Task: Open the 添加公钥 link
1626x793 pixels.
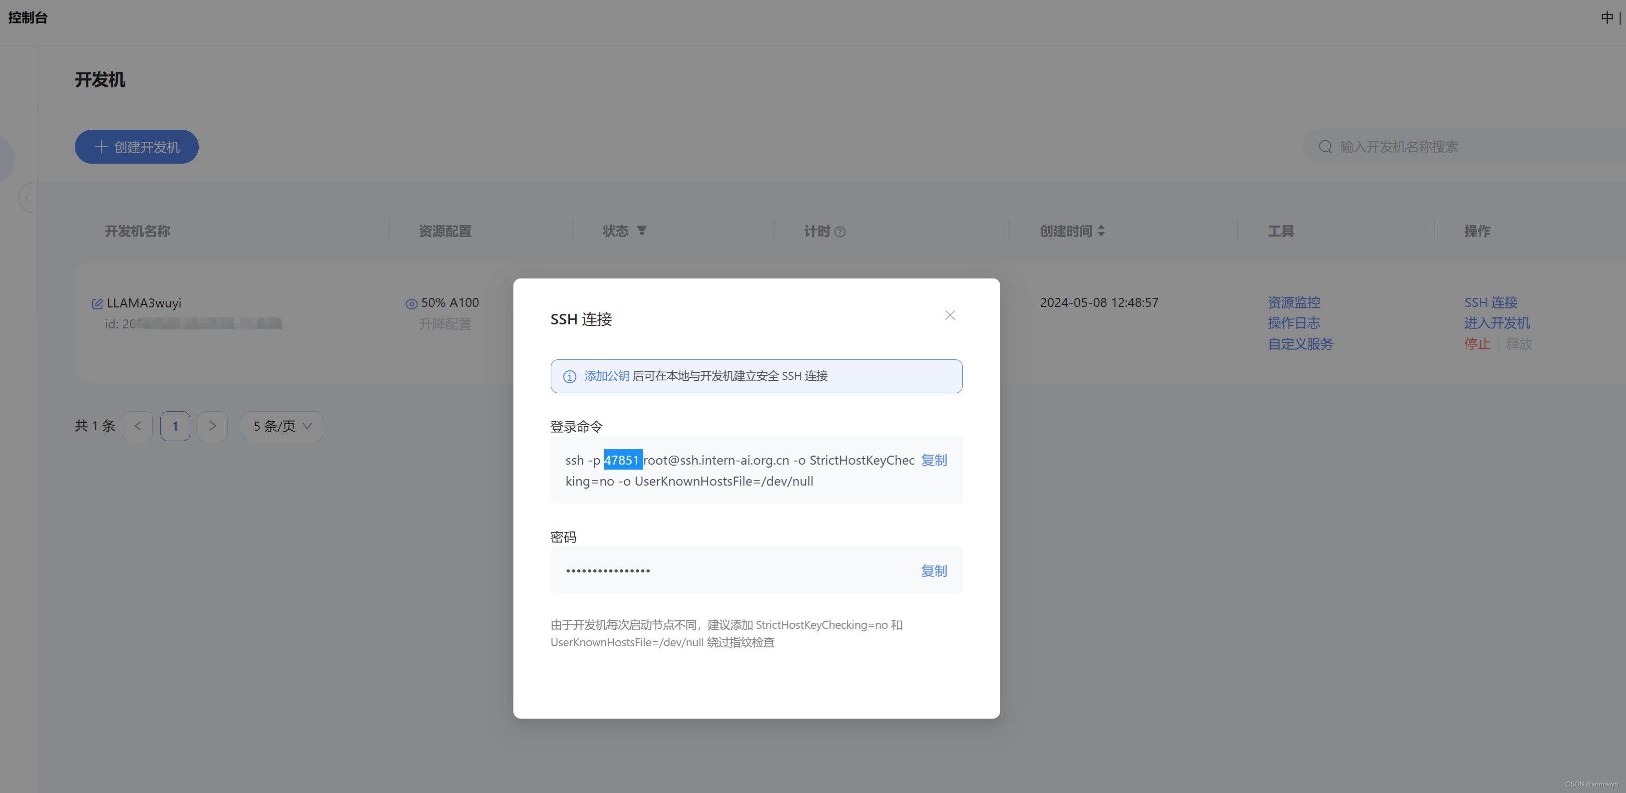Action: (x=607, y=375)
